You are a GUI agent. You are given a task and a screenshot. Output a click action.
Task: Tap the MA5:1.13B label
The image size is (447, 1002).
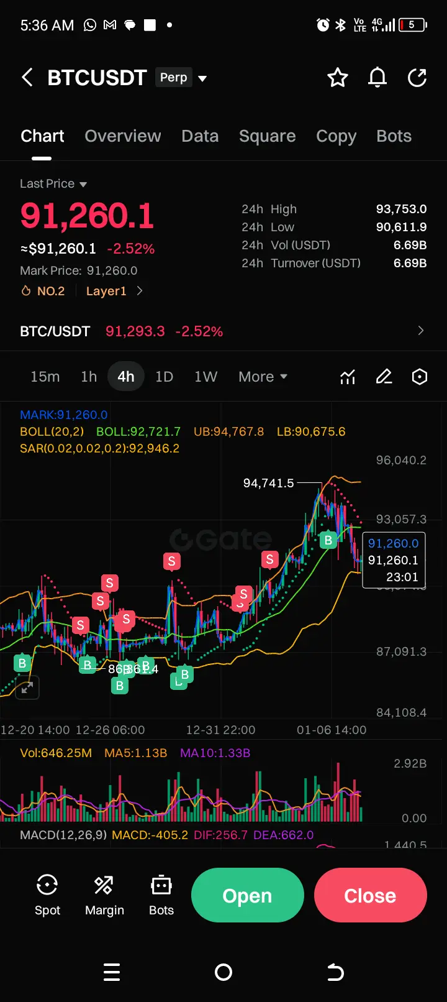pos(136,753)
